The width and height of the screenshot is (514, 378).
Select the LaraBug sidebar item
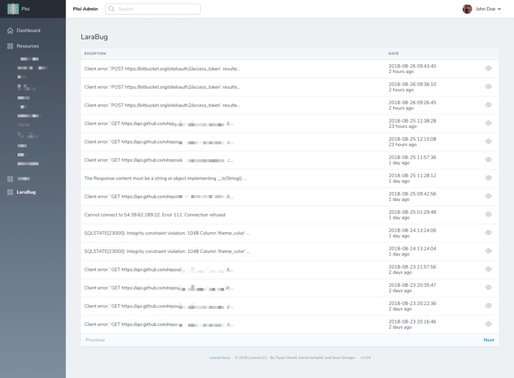click(26, 192)
